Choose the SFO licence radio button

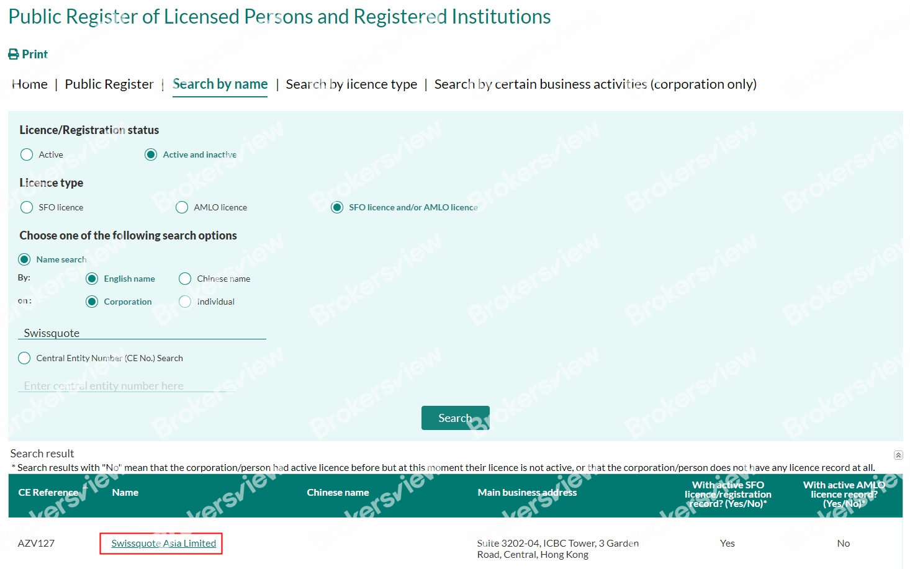coord(27,207)
